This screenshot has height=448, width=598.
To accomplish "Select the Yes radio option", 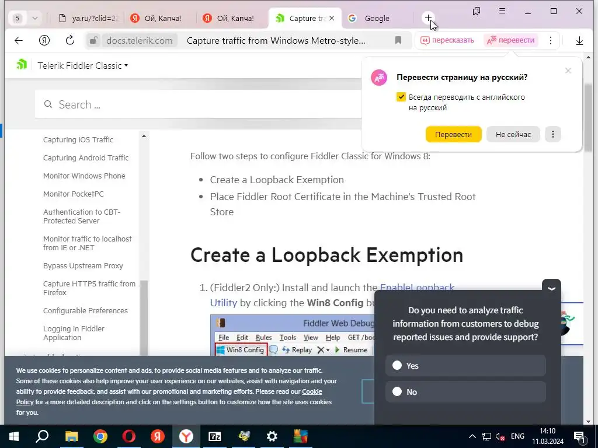I will (x=397, y=365).
